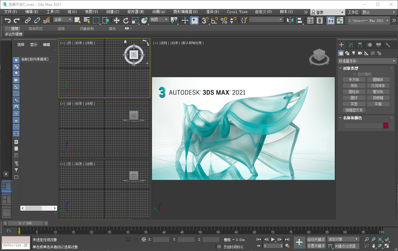Image resolution: width=398 pixels, height=251 pixels.
Task: Open named selection sets dropdown
Action: point(266,19)
